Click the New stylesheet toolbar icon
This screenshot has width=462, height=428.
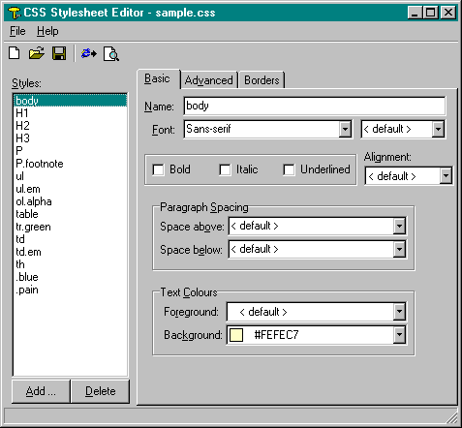coord(15,53)
